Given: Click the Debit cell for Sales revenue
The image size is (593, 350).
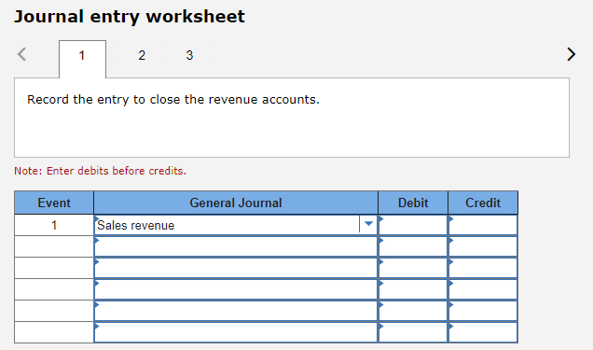Looking at the screenshot, I should tap(413, 225).
